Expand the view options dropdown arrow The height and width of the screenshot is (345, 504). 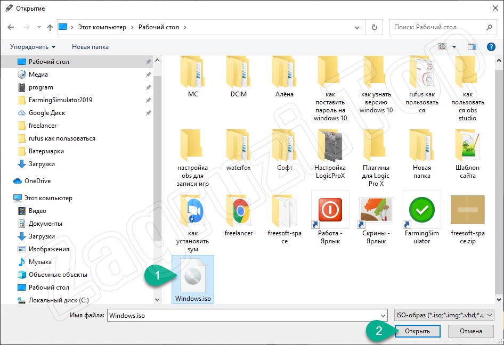click(x=454, y=47)
